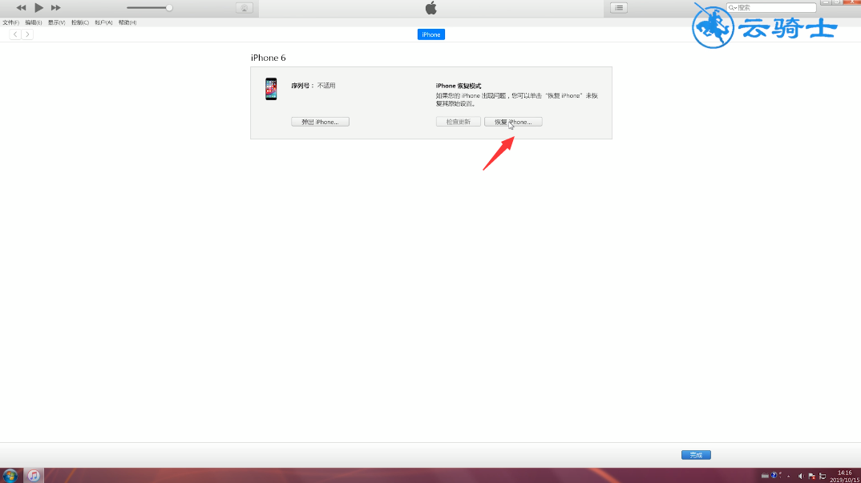Image resolution: width=861 pixels, height=483 pixels.
Task: Open the 帮助(H) menu
Action: [x=127, y=22]
